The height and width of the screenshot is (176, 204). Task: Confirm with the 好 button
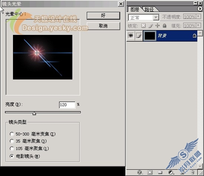pyautogui.click(x=103, y=16)
